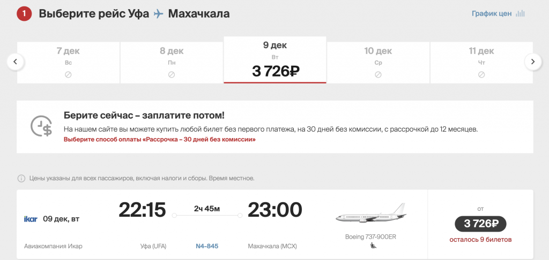
Task: Click the Boeing 737-900ER aircraft image
Action: [371, 212]
